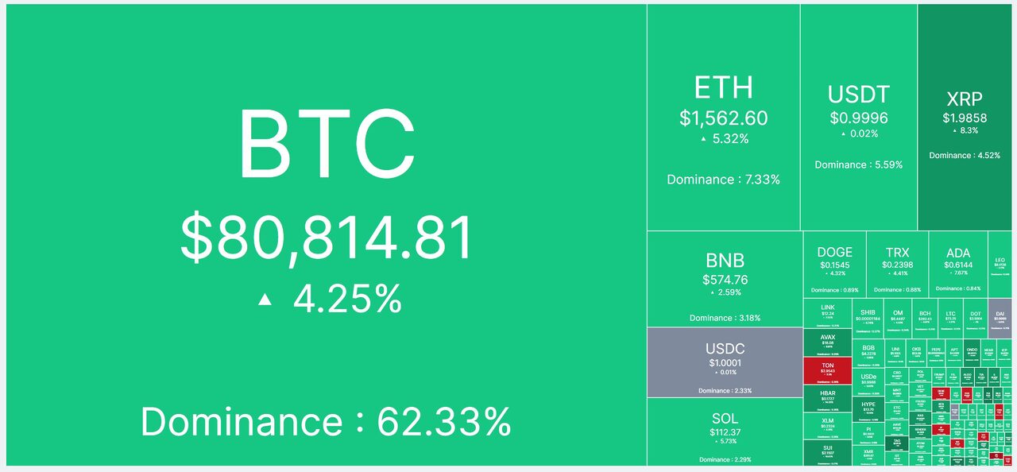Select the DOGE tile in the heatmap
Viewport: 1017px width, 472px height.
tap(834, 264)
